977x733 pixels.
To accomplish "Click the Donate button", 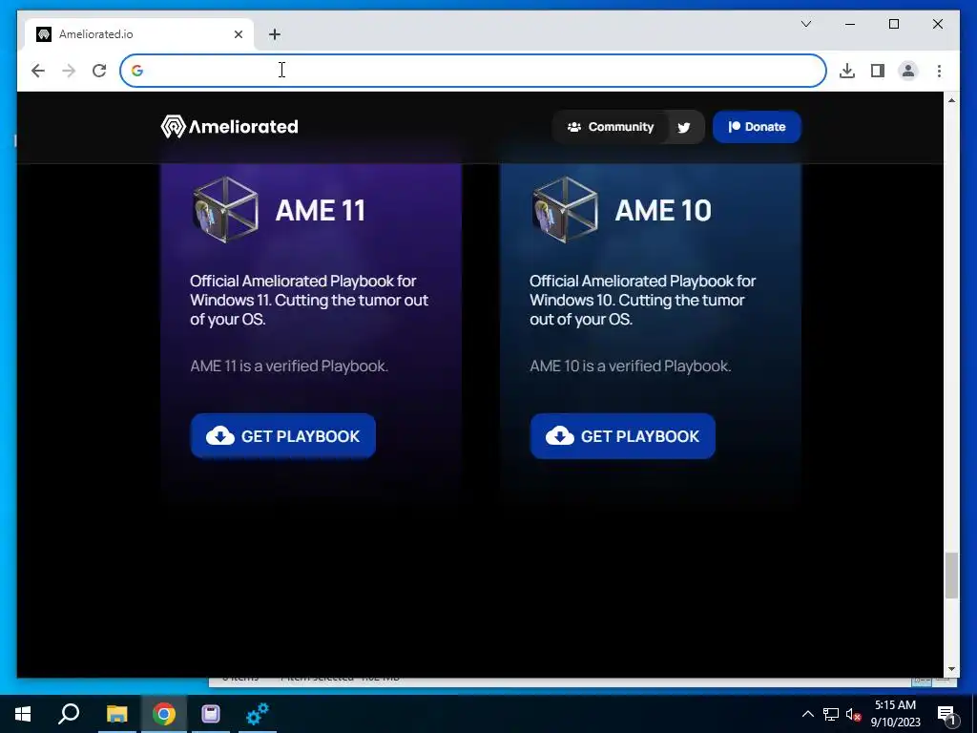I will tap(757, 127).
